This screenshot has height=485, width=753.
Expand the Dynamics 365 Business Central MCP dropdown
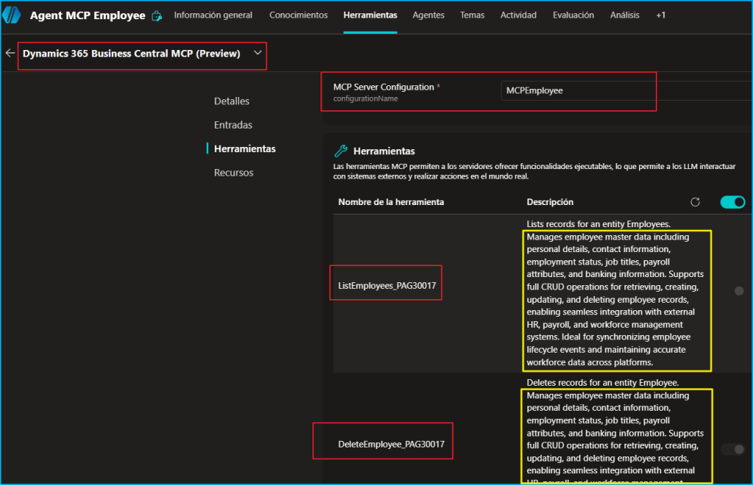pos(257,53)
